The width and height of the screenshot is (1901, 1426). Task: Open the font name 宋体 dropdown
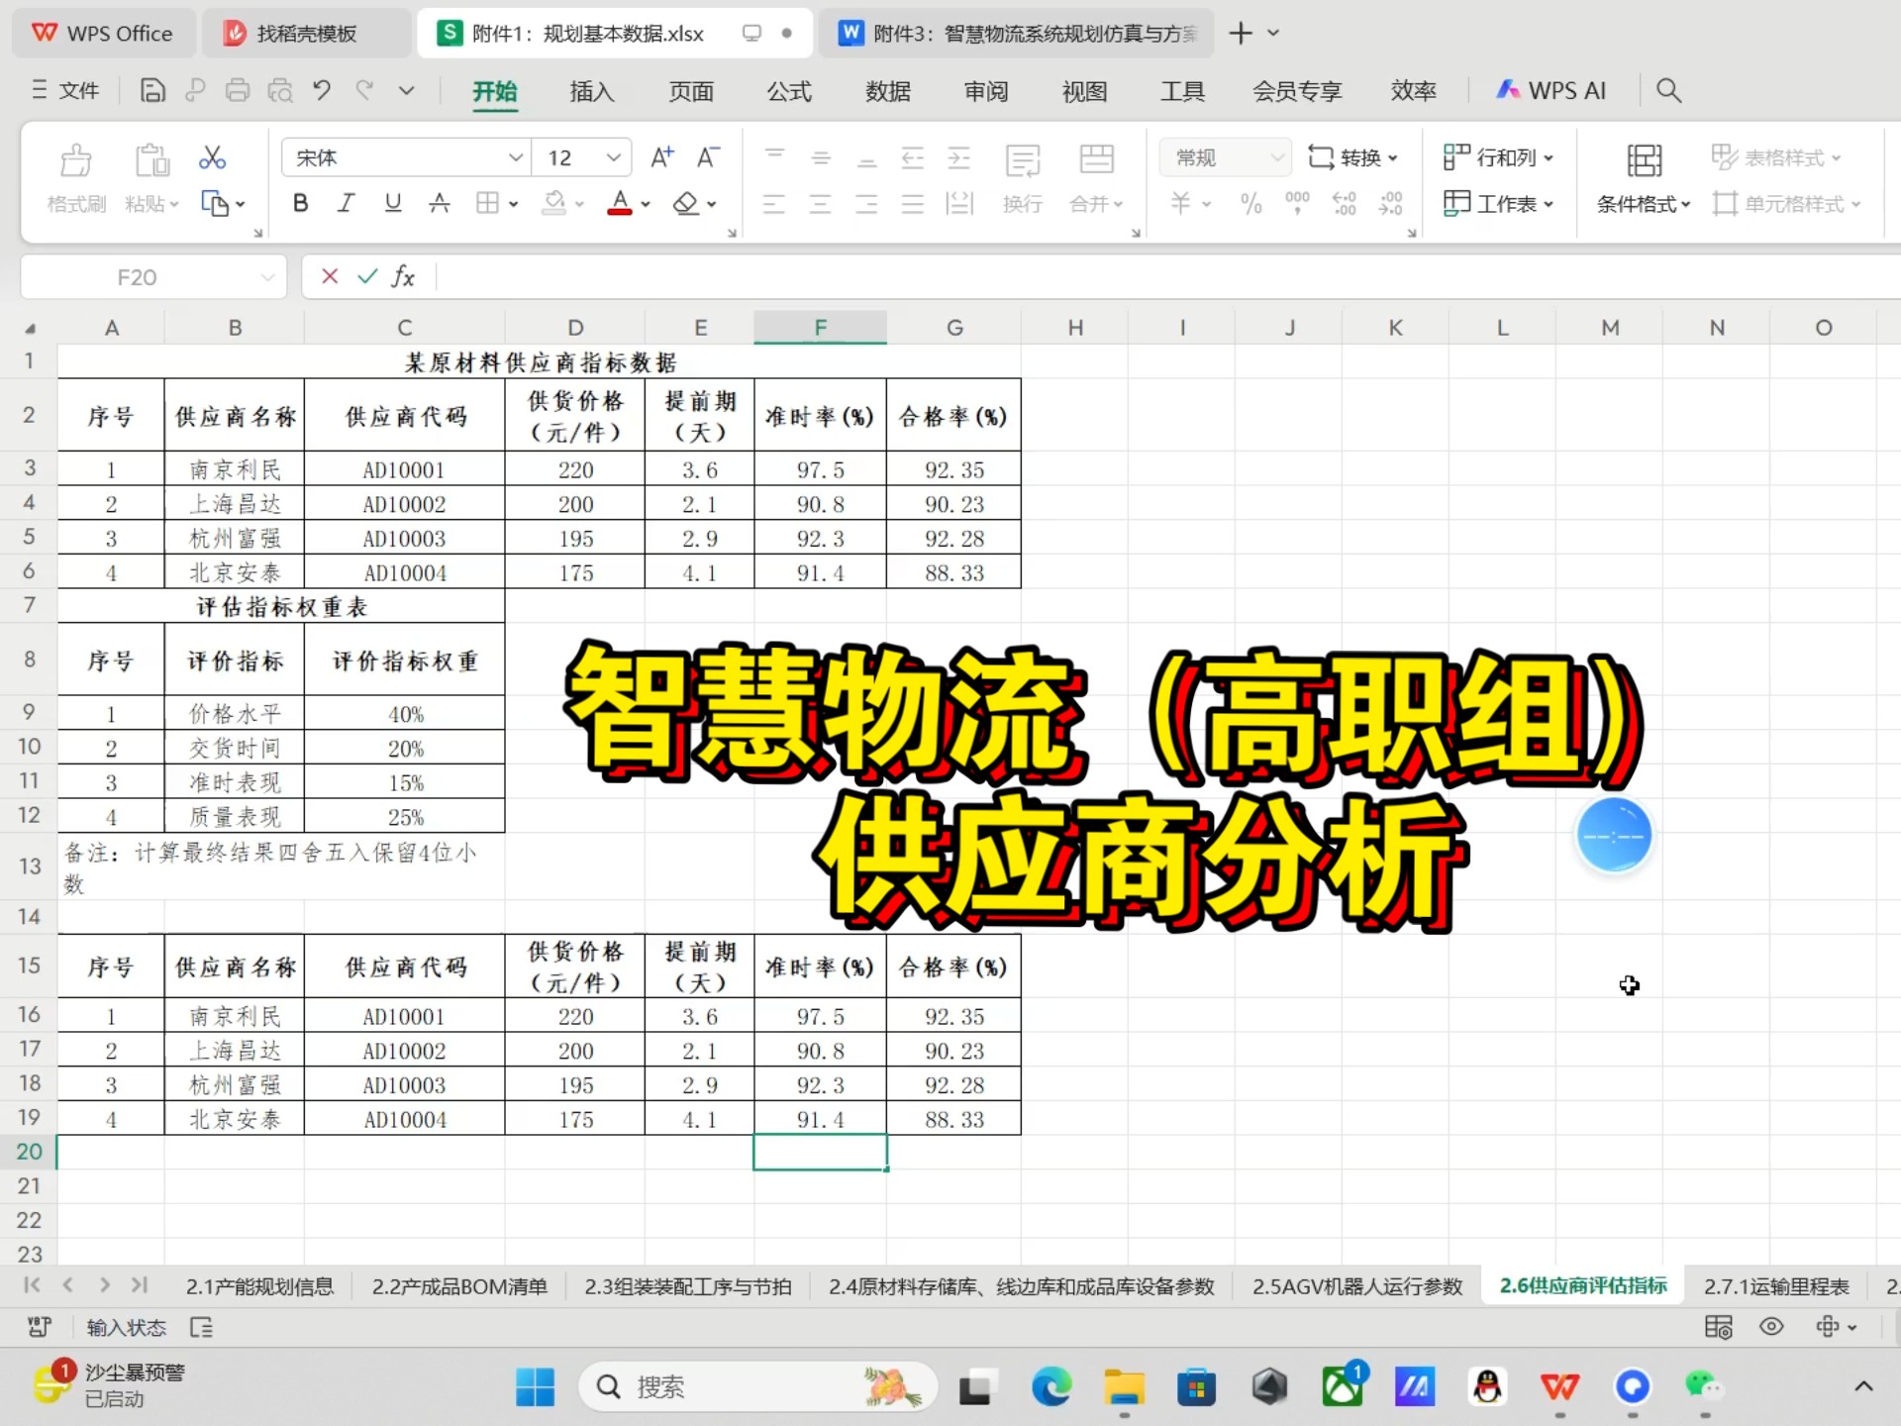coord(516,157)
